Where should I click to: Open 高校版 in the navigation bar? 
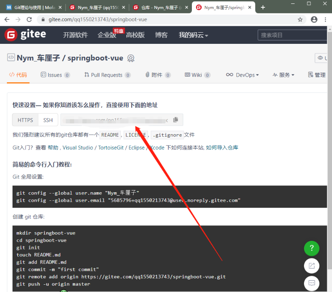point(135,35)
